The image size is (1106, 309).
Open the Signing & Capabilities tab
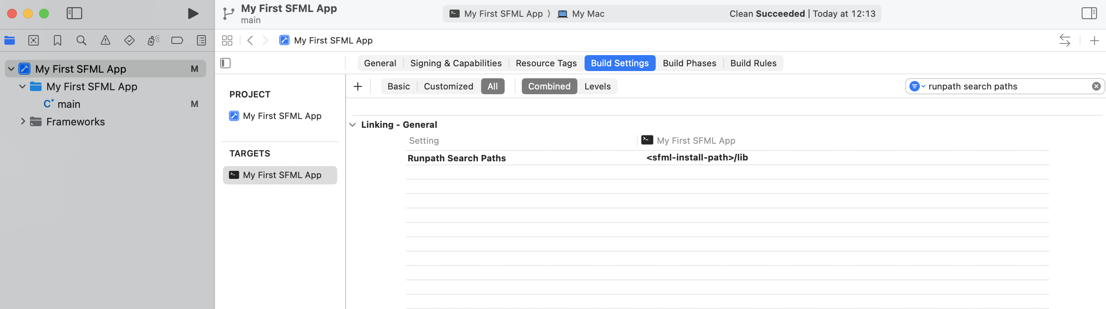point(456,63)
